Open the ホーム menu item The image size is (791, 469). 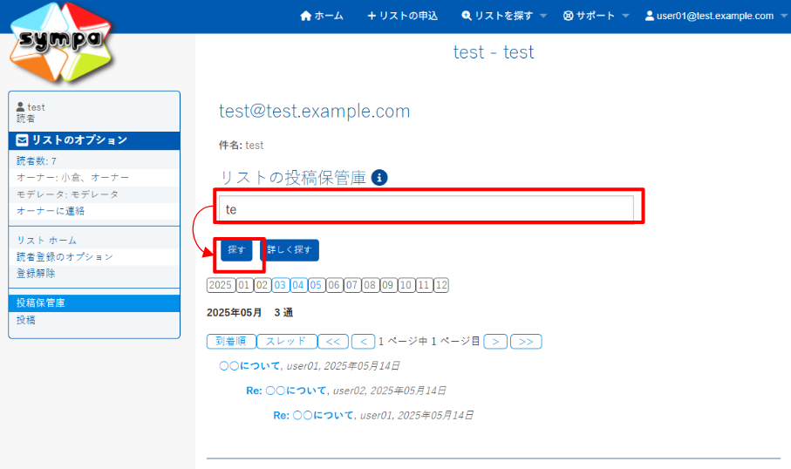coord(321,16)
